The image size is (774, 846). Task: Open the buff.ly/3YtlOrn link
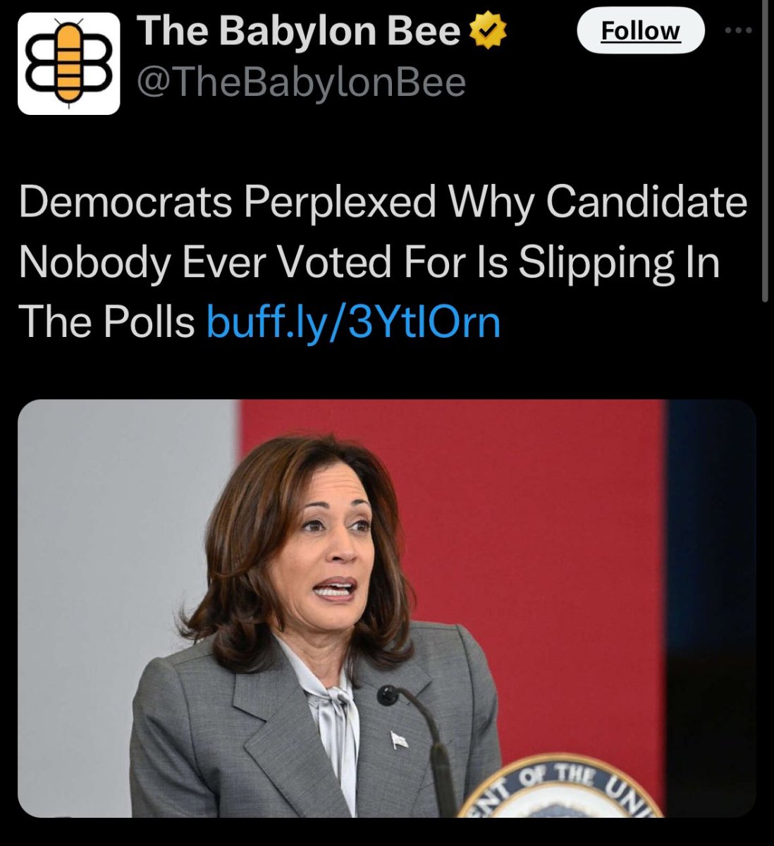[x=353, y=323]
